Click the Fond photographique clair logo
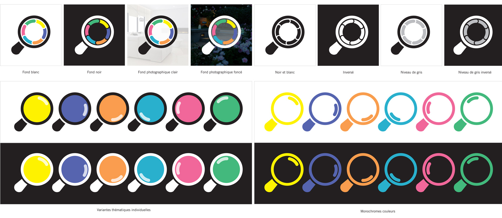Image resolution: width=502 pixels, height=218 pixels. point(158,35)
